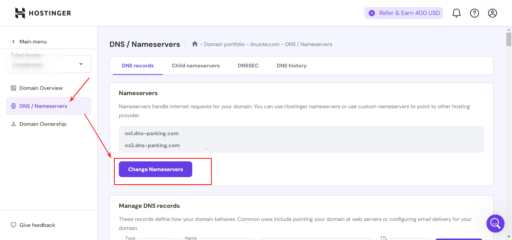The width and height of the screenshot is (512, 240).
Task: Switch to DNSSEC tab
Action: tap(248, 66)
